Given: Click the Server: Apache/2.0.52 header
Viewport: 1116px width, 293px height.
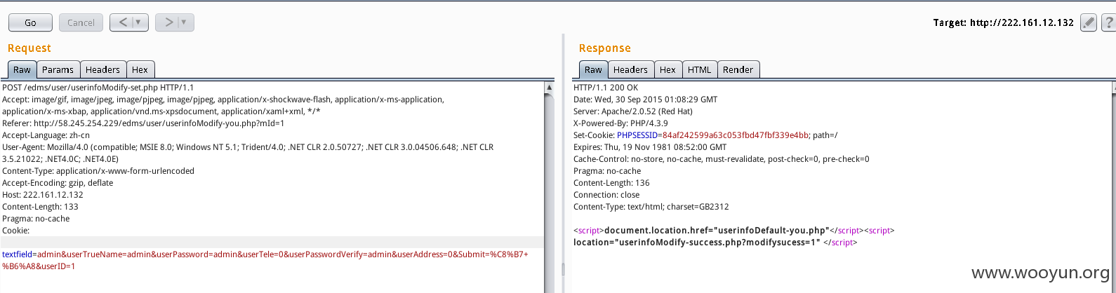Looking at the screenshot, I should point(633,111).
